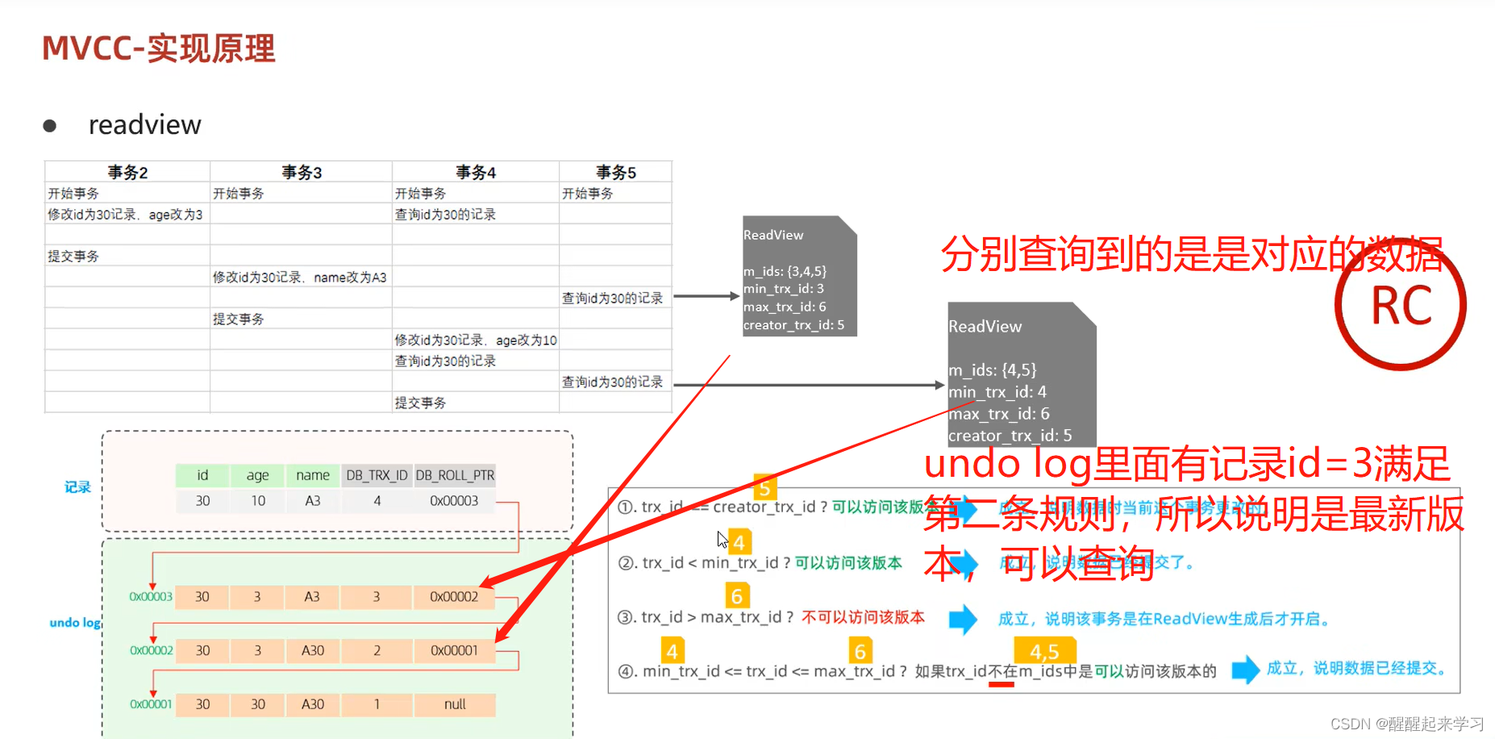
Task: Click the "DB_TRX_ID" column header
Action: pyautogui.click(x=377, y=475)
